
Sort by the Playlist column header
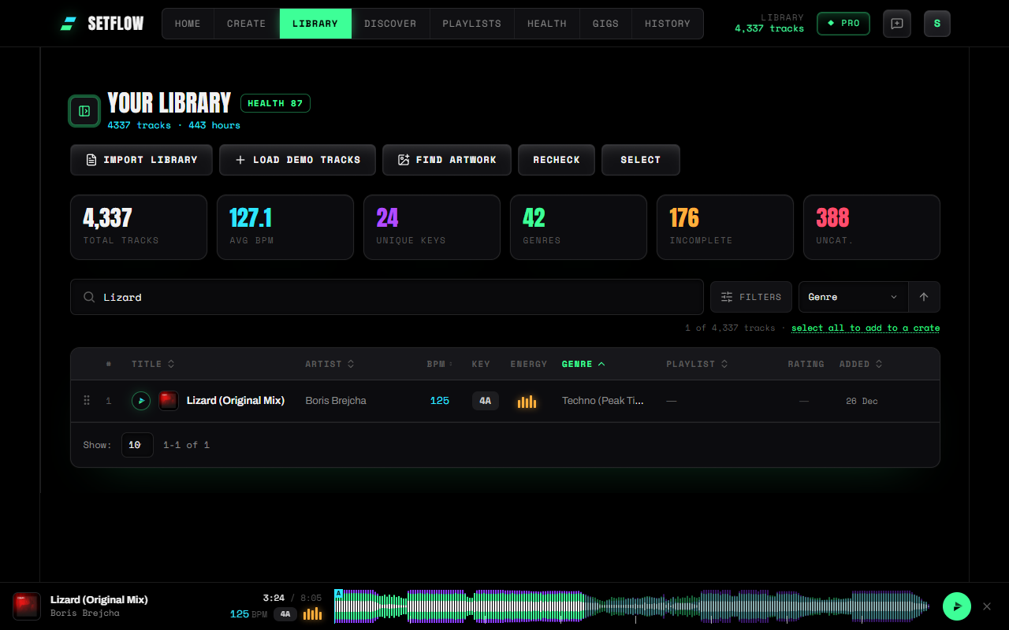697,364
